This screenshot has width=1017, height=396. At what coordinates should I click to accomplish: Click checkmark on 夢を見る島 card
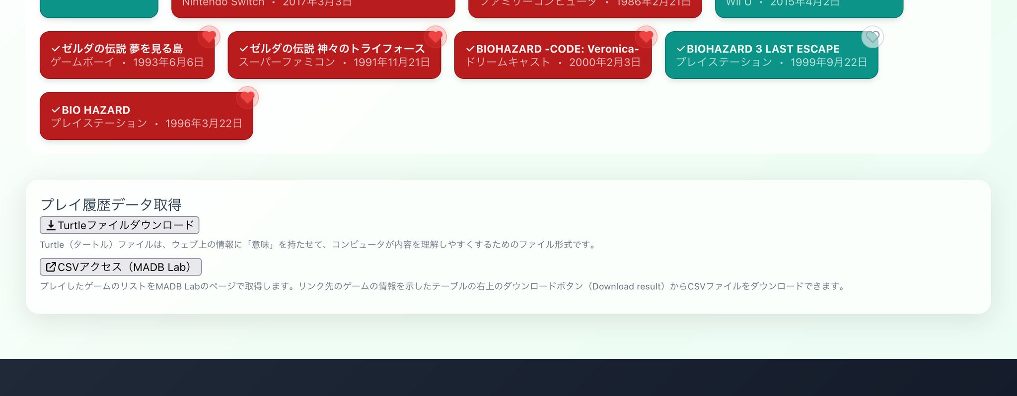pyautogui.click(x=56, y=49)
